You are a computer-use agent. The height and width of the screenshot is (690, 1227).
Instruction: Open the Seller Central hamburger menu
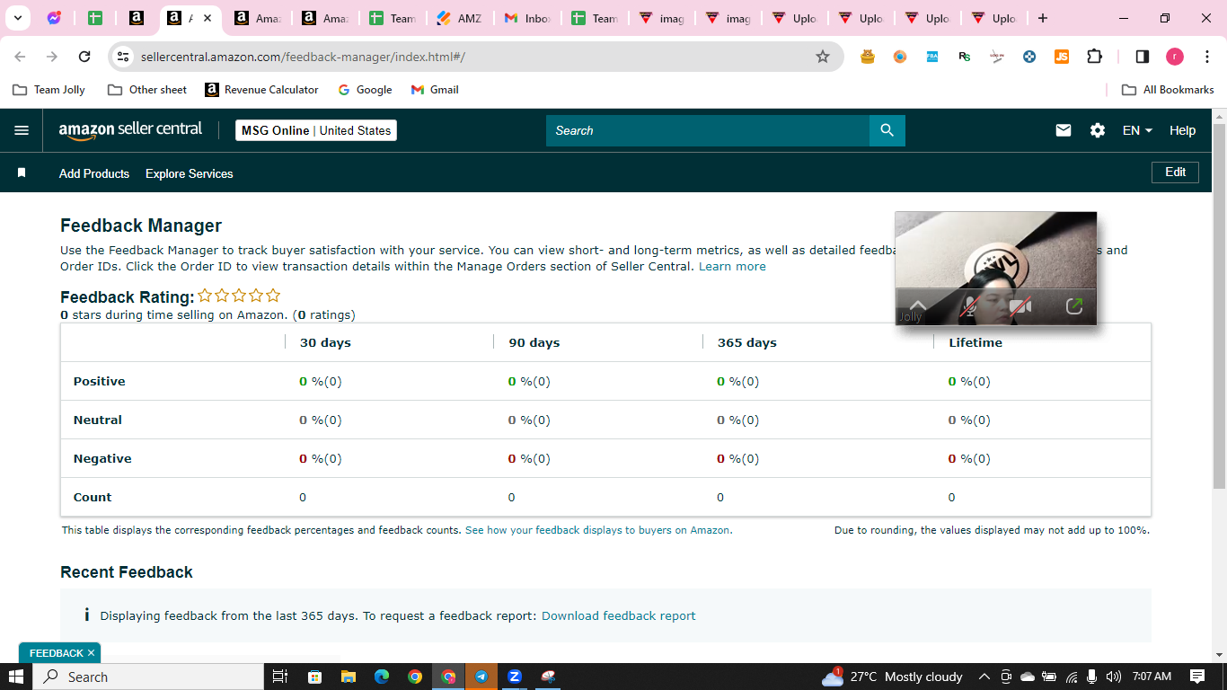coord(22,130)
